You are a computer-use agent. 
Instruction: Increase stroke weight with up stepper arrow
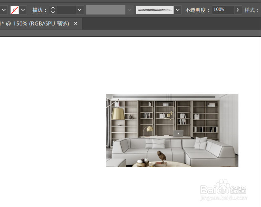pyautogui.click(x=53, y=8)
